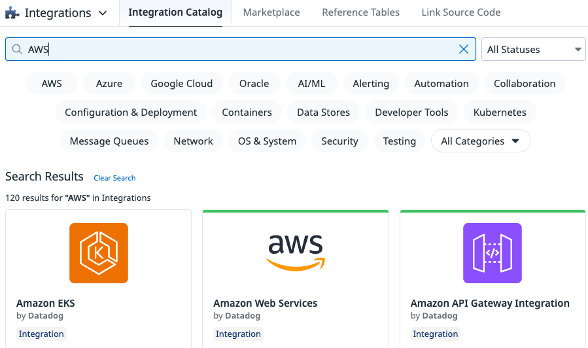Click the 120 results count text
Screen dimensions: 588x348
(78, 198)
